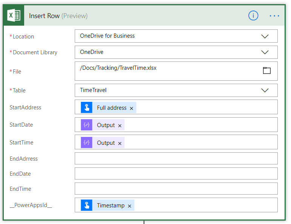Screen dimensions: 291x224
Task: Click the StartDate Output expression icon
Action: pos(86,125)
